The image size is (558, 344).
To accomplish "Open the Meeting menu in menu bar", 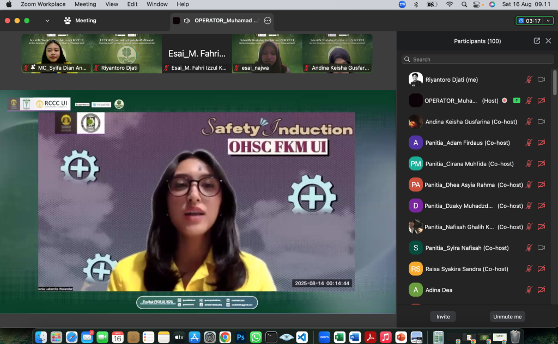I will pyautogui.click(x=85, y=4).
